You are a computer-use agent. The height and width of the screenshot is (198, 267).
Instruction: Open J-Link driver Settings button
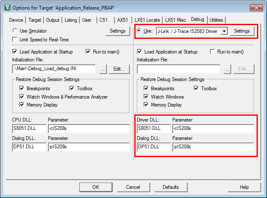[242, 31]
